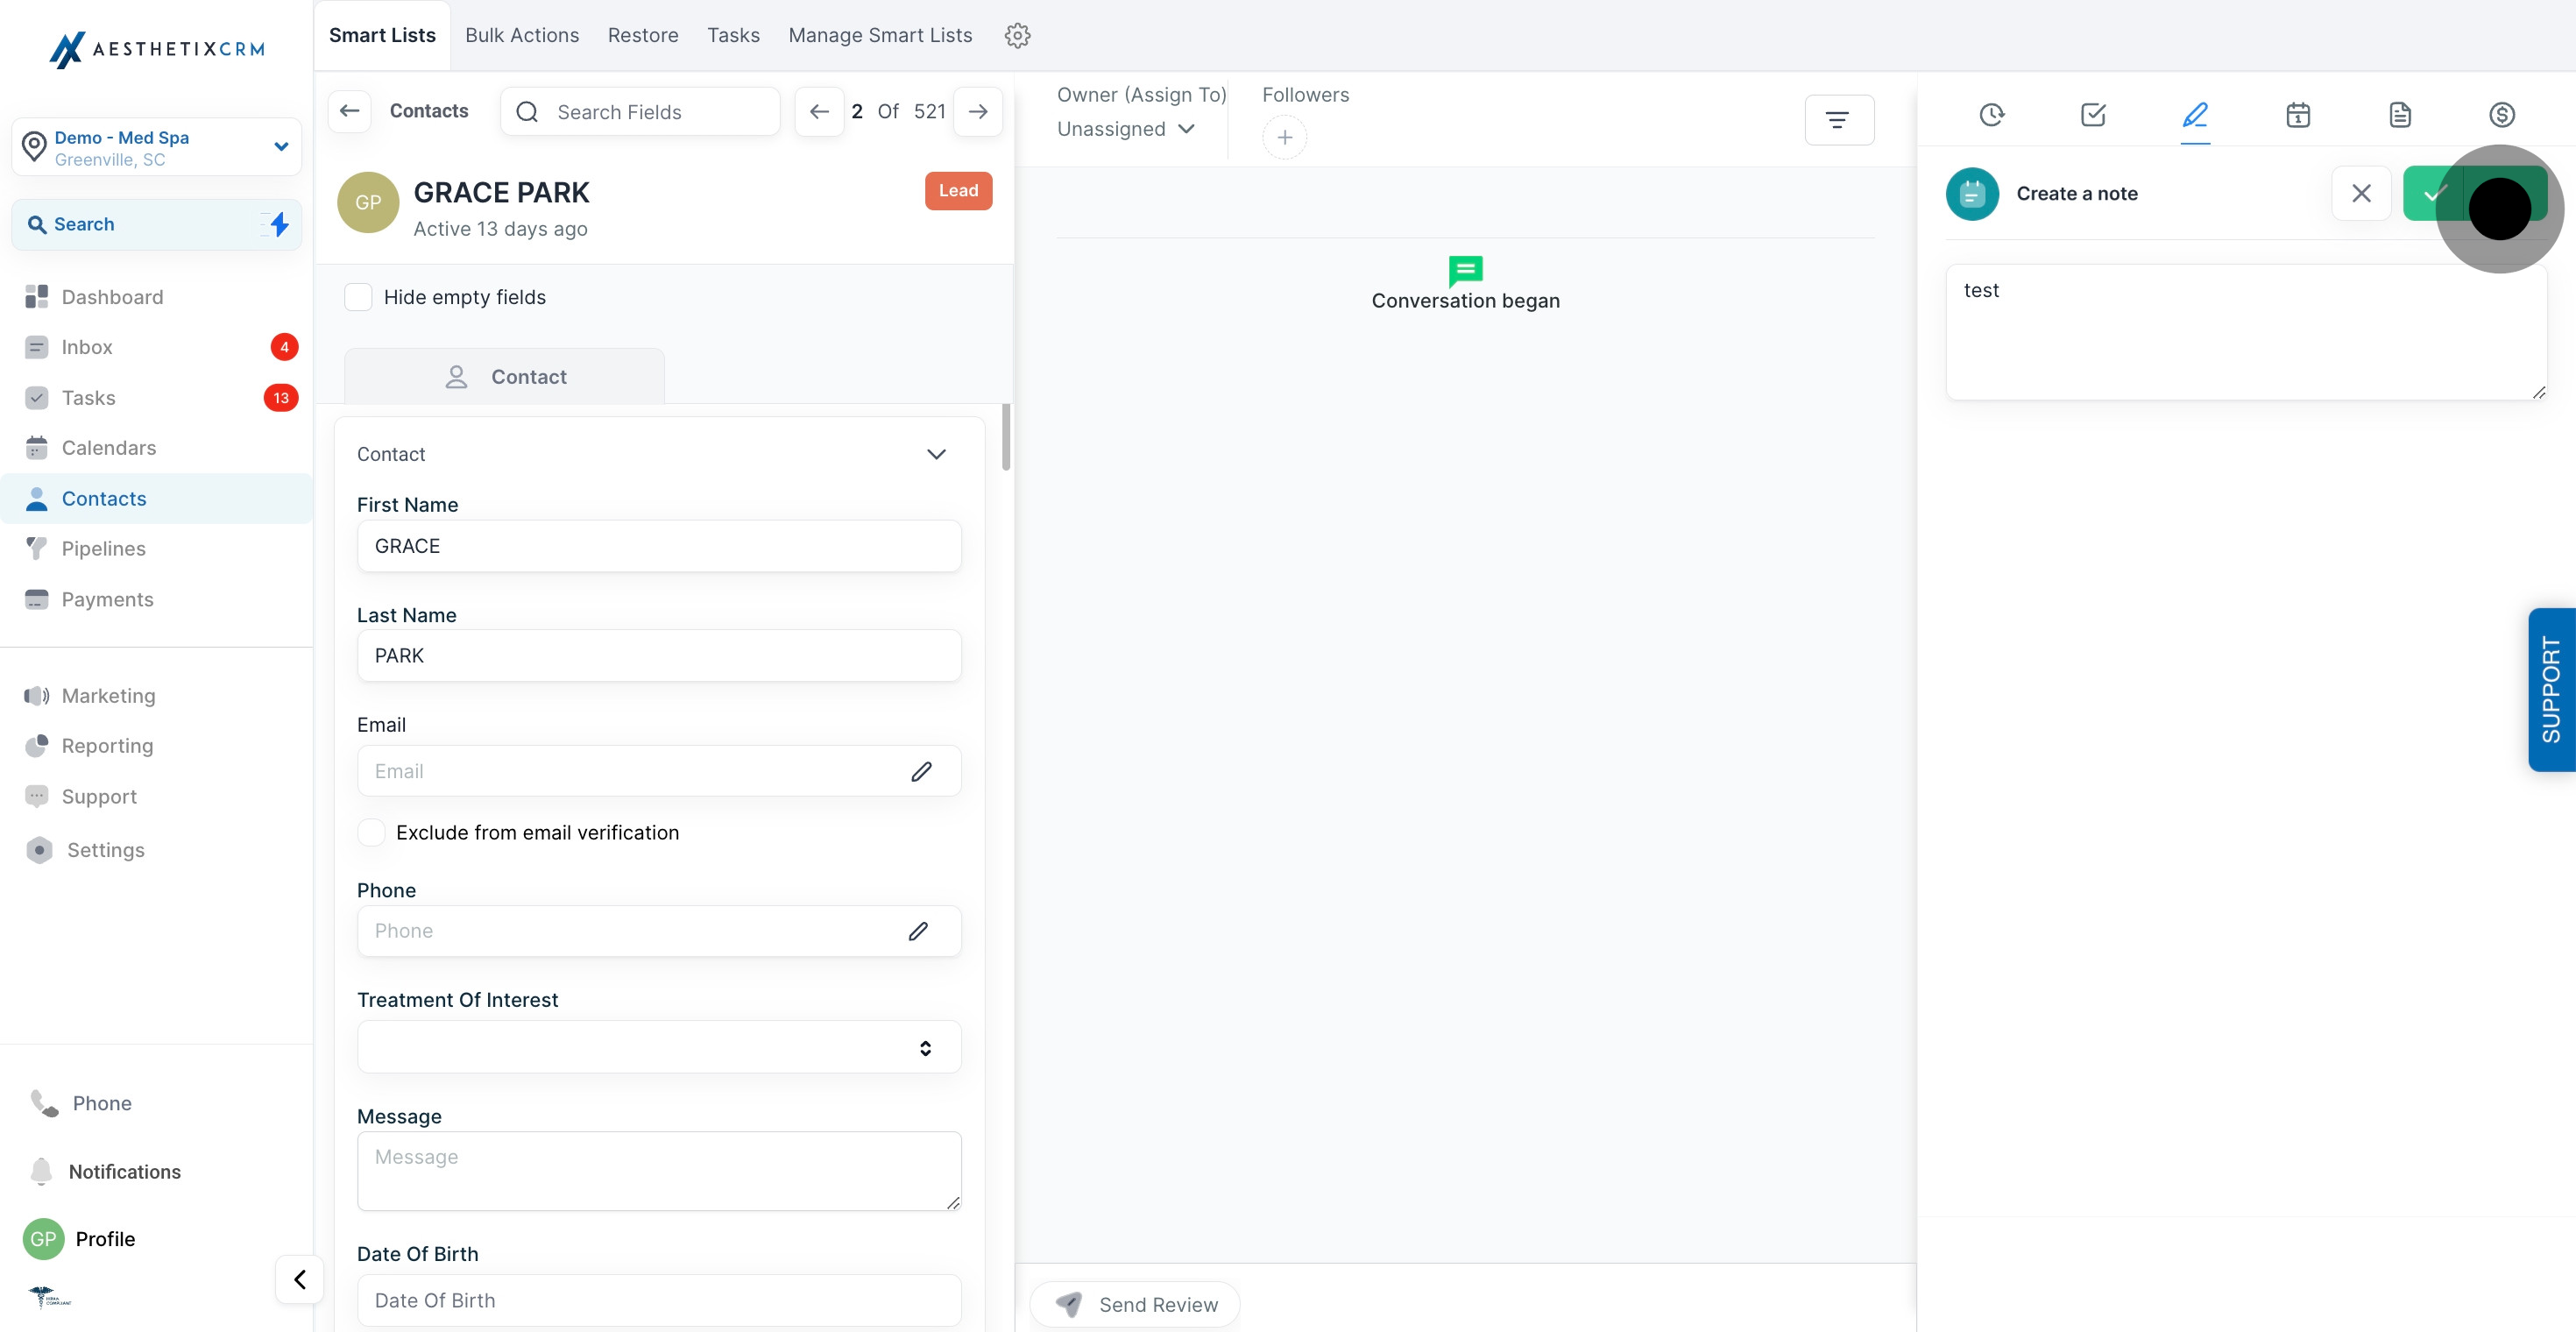The height and width of the screenshot is (1332, 2576).
Task: Open the conversation filter icon button
Action: tap(1838, 120)
